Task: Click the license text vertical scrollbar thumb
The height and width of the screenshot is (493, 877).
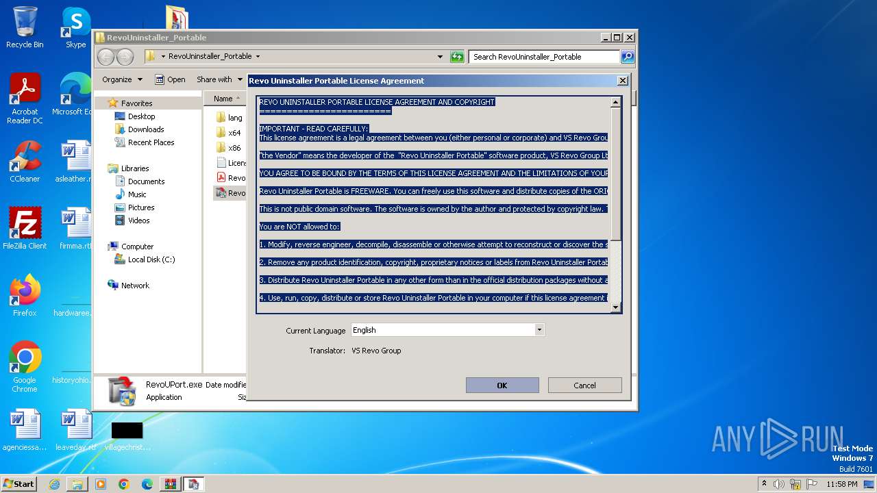Action: coord(615,174)
